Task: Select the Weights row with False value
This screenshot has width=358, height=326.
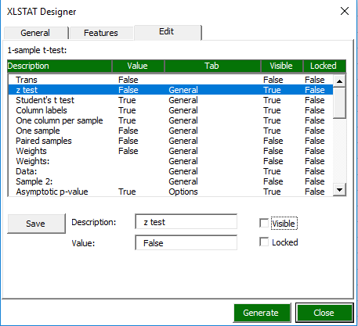Action: click(x=171, y=151)
